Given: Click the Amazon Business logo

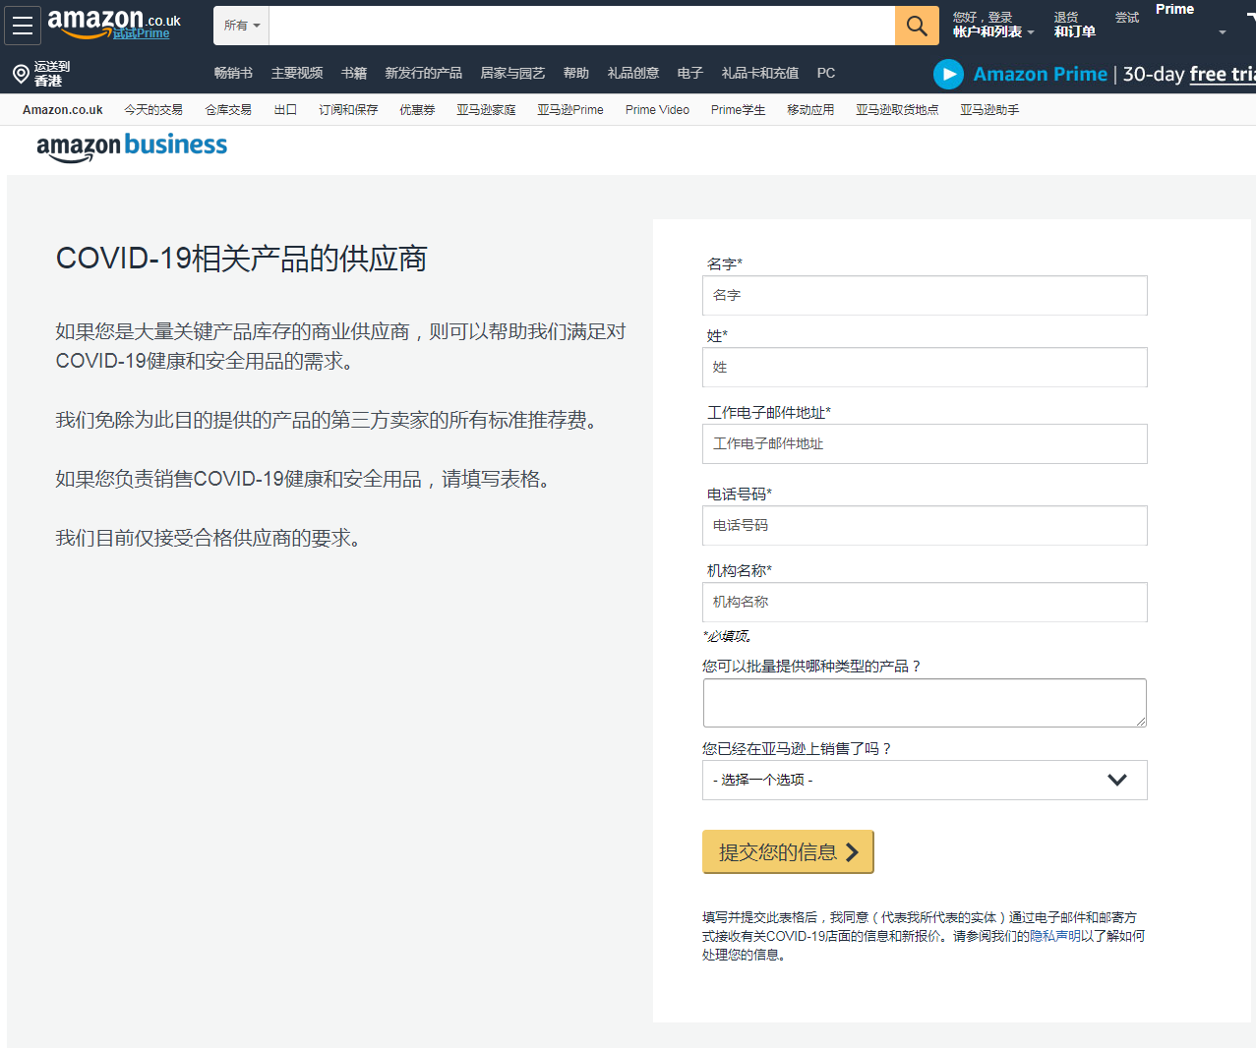Looking at the screenshot, I should [x=132, y=146].
